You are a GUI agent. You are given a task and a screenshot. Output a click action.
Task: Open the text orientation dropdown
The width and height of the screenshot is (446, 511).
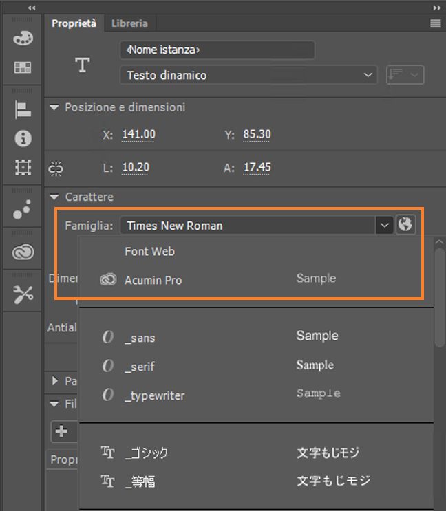tap(405, 75)
